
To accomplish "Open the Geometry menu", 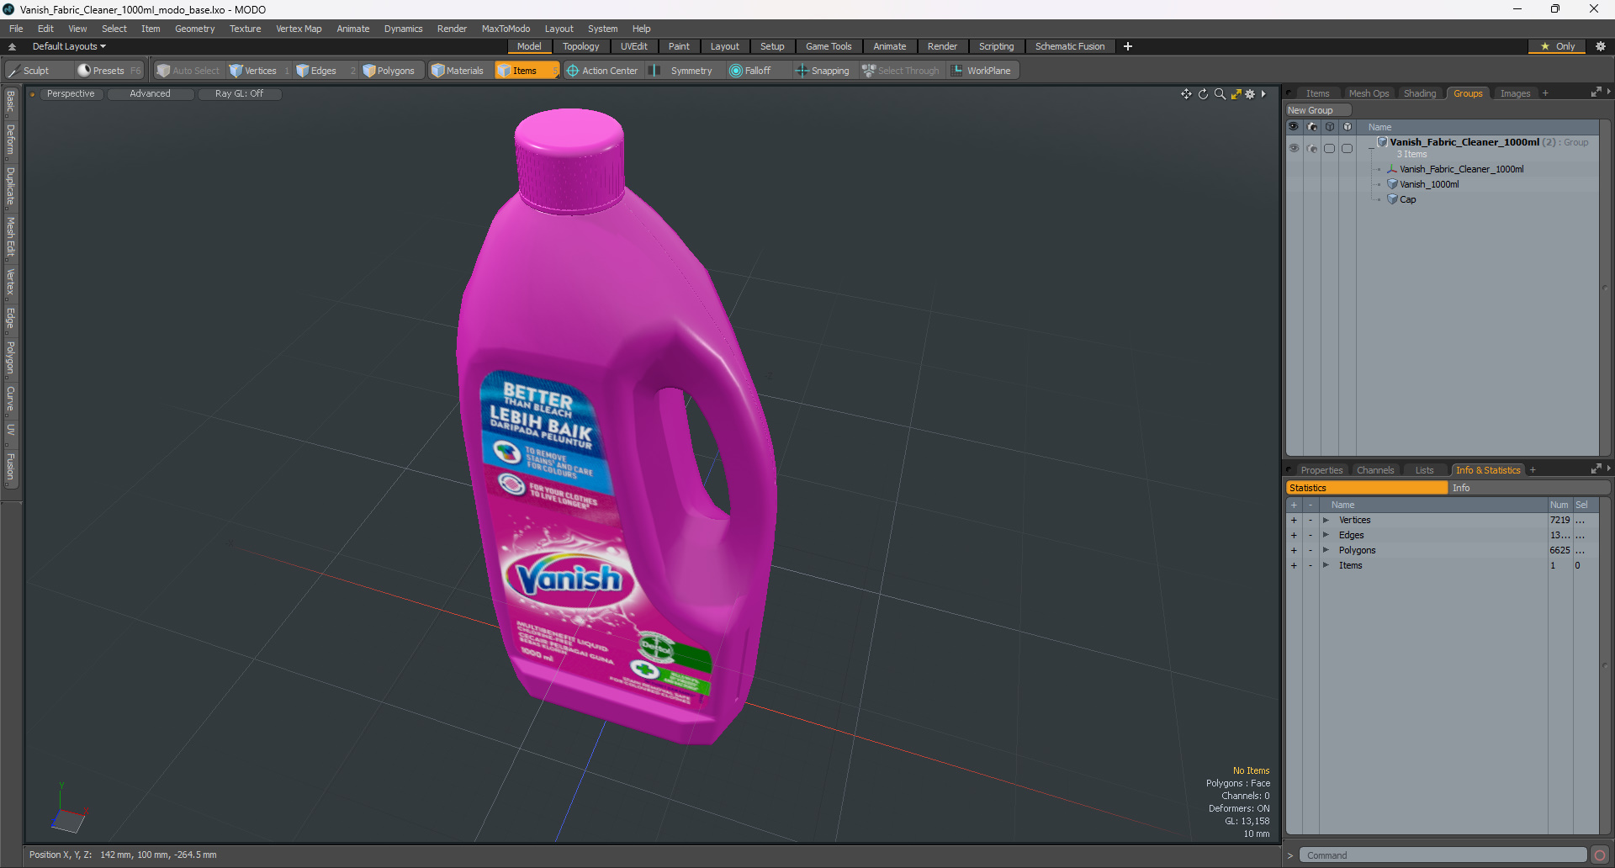I will (x=194, y=29).
